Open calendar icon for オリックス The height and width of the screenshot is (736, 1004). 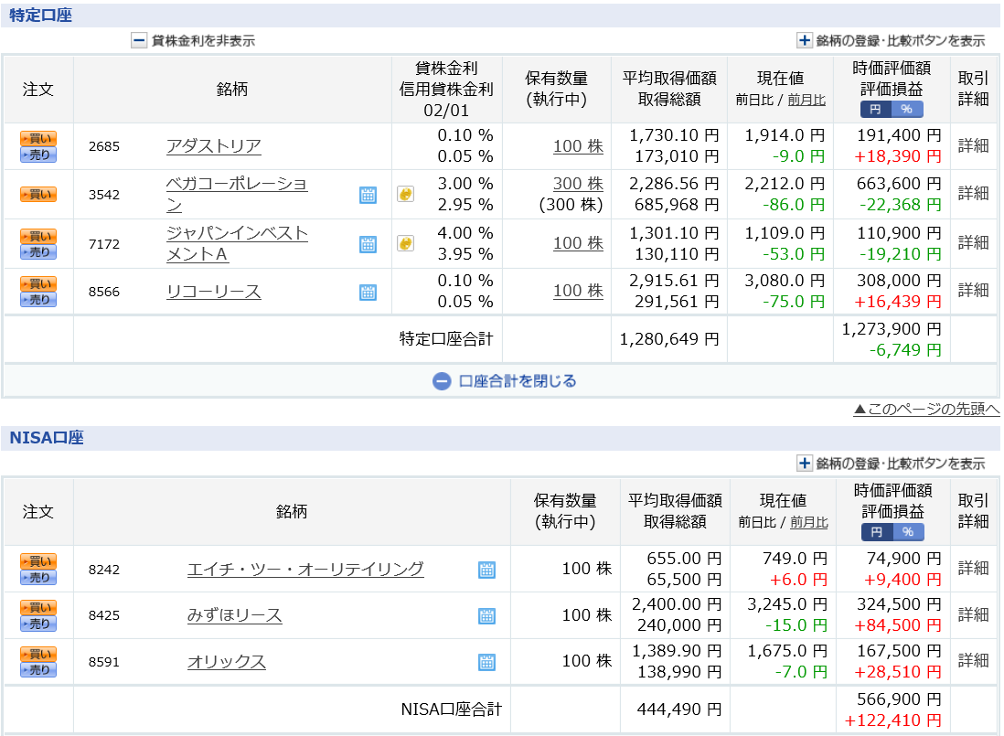[487, 662]
